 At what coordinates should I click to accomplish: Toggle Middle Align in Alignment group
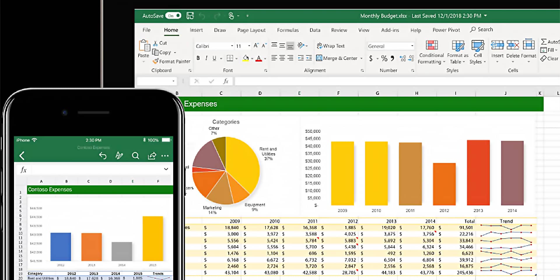pos(282,45)
